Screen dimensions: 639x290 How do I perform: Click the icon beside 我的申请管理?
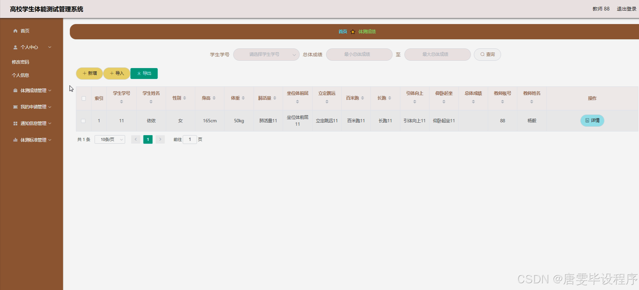pos(15,107)
